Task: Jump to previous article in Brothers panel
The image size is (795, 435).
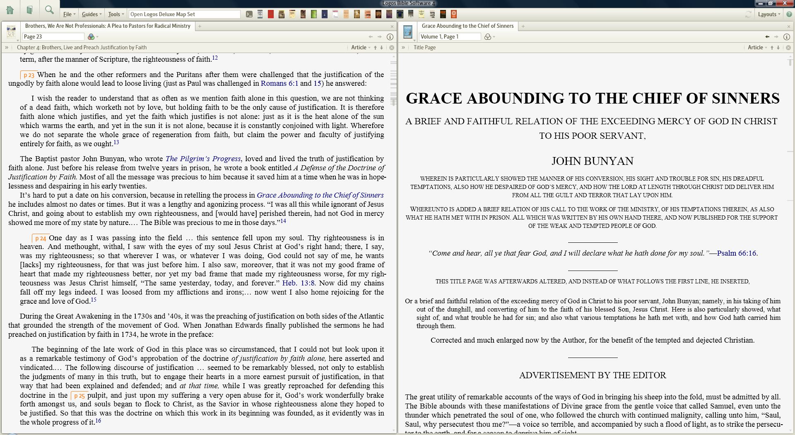Action: 376,47
